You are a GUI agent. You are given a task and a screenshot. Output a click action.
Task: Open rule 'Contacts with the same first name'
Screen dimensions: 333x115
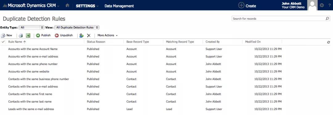(30, 94)
